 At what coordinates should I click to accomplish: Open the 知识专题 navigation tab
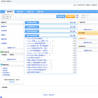tap(20, 12)
